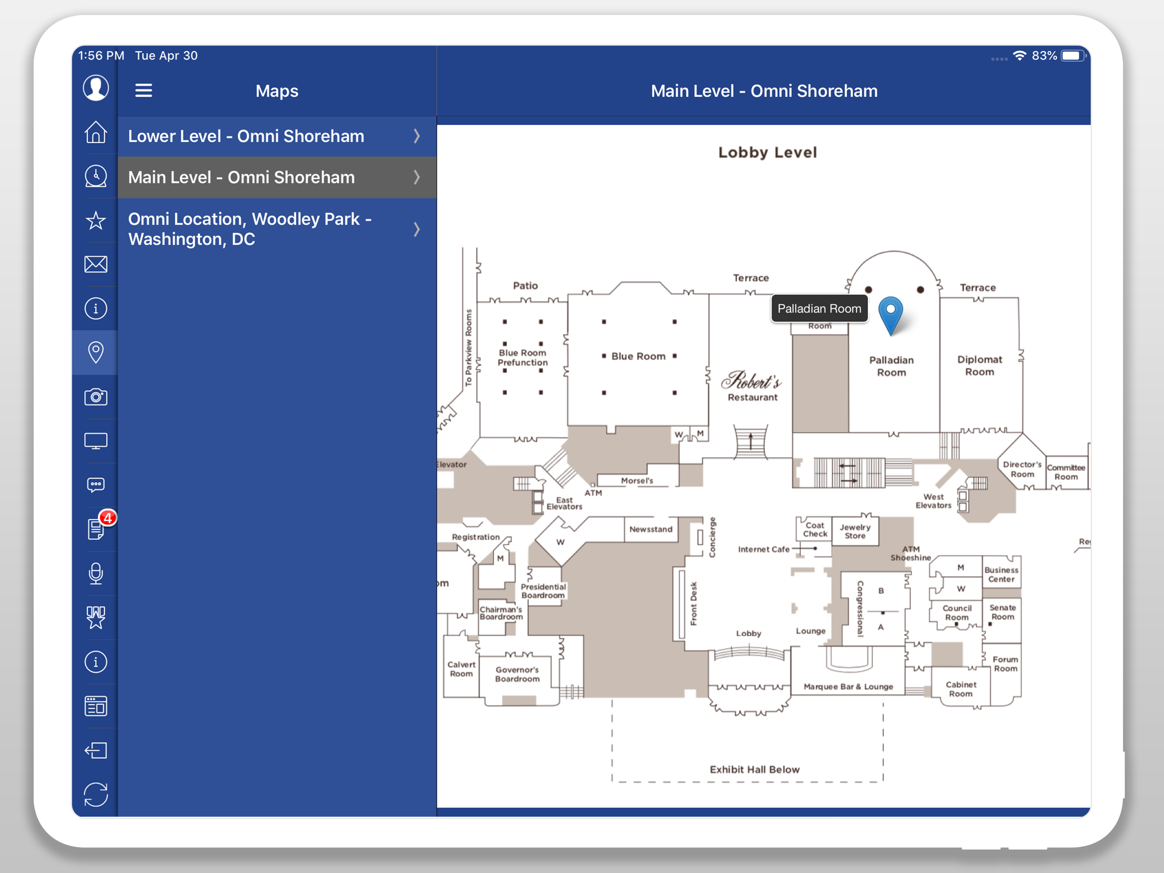Screen dimensions: 1164x873
Task: Tap the "Governor's Boardroom" label
Action: pos(517,674)
